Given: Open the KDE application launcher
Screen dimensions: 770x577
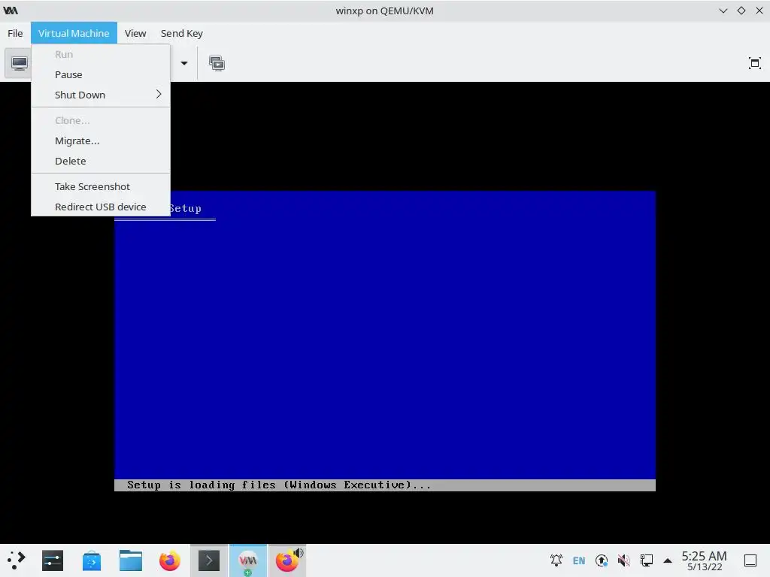Looking at the screenshot, I should point(16,560).
